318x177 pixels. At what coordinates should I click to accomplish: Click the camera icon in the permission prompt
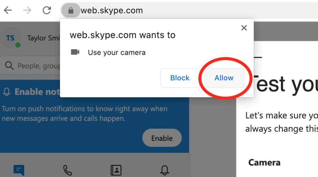pos(75,52)
